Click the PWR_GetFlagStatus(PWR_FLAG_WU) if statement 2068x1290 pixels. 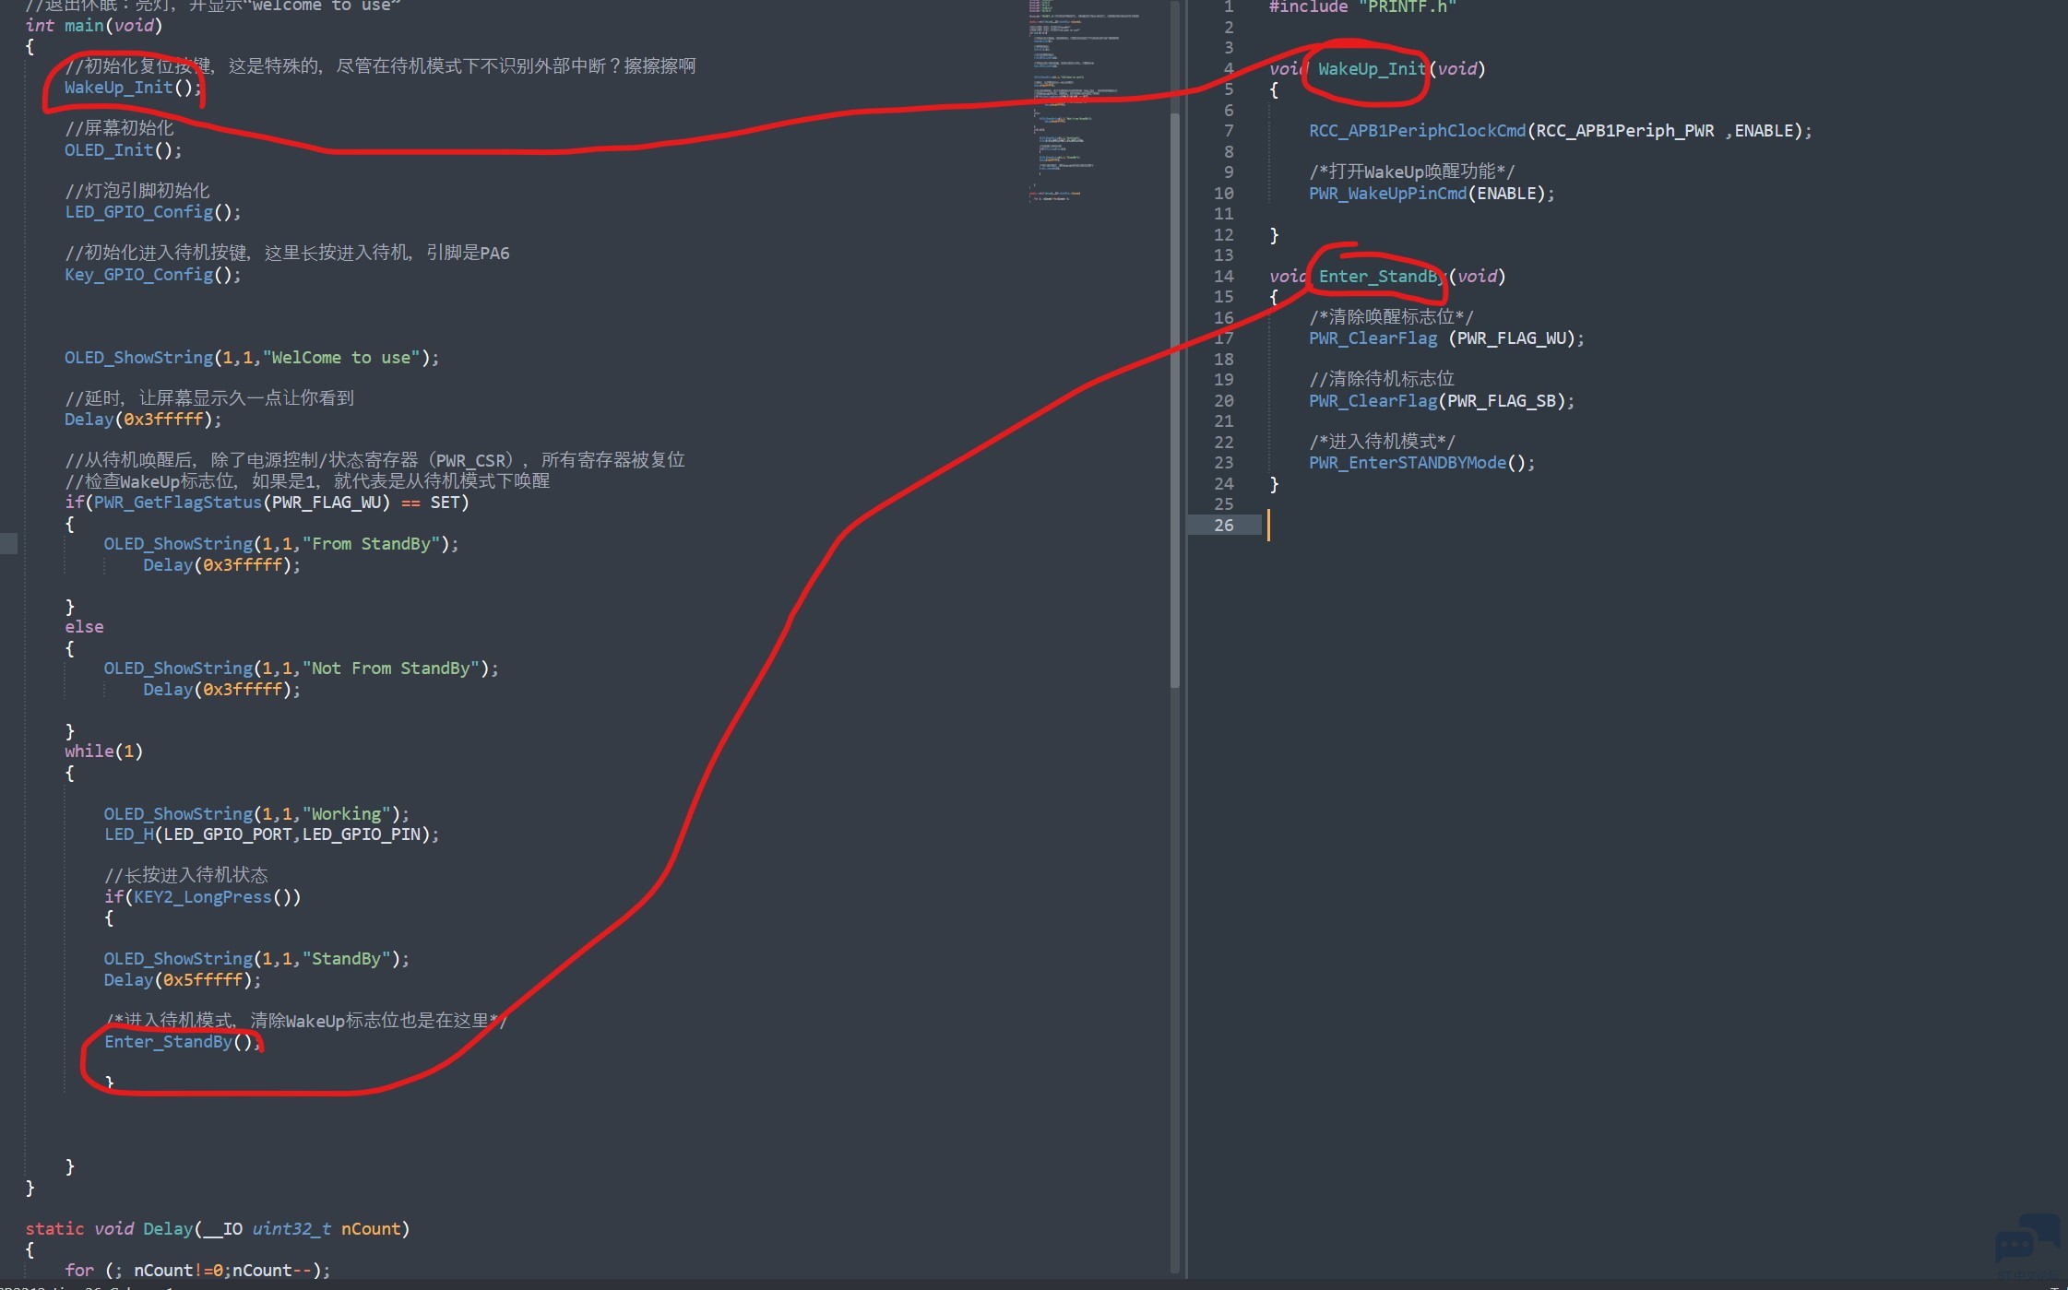pos(267,503)
